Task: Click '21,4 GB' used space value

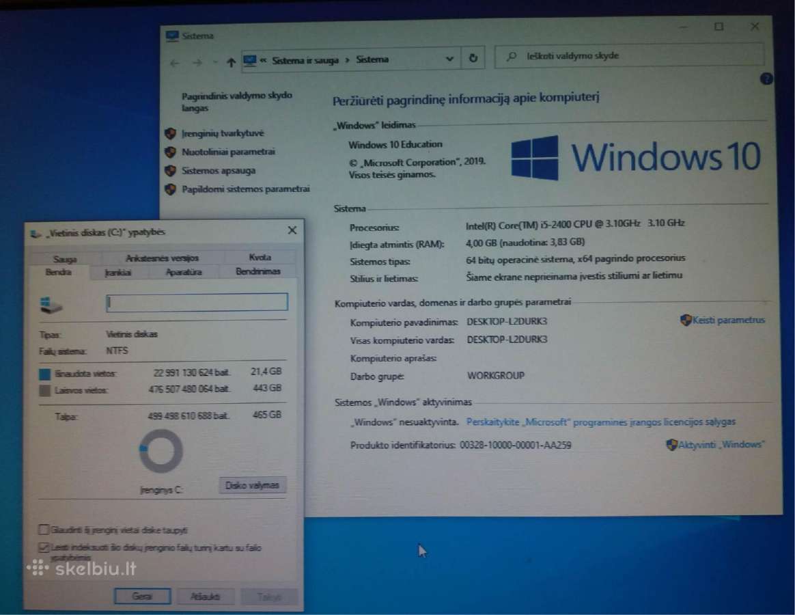Action: [266, 372]
